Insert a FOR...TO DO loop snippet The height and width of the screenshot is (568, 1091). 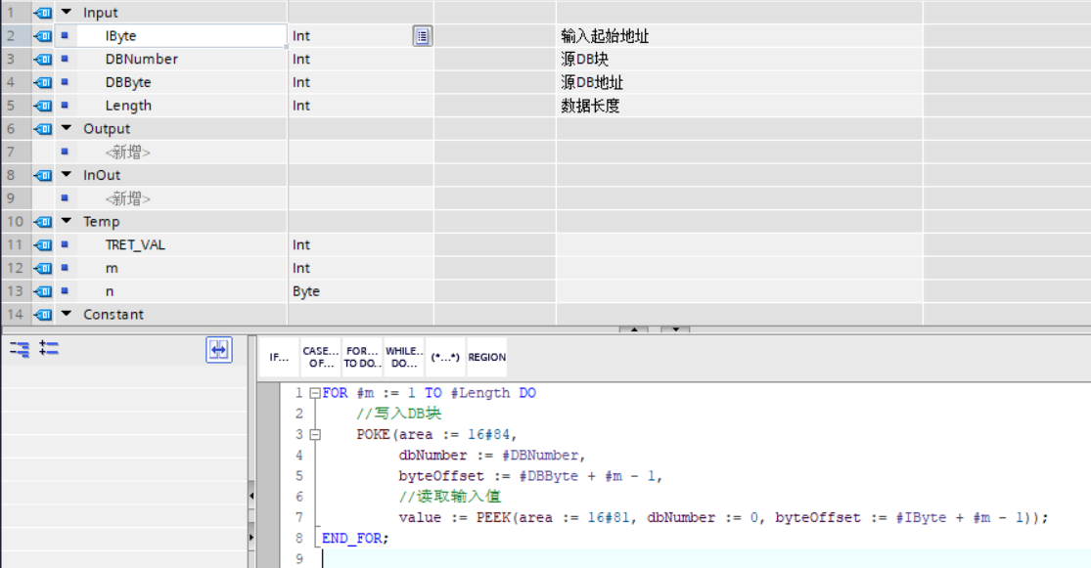click(361, 355)
